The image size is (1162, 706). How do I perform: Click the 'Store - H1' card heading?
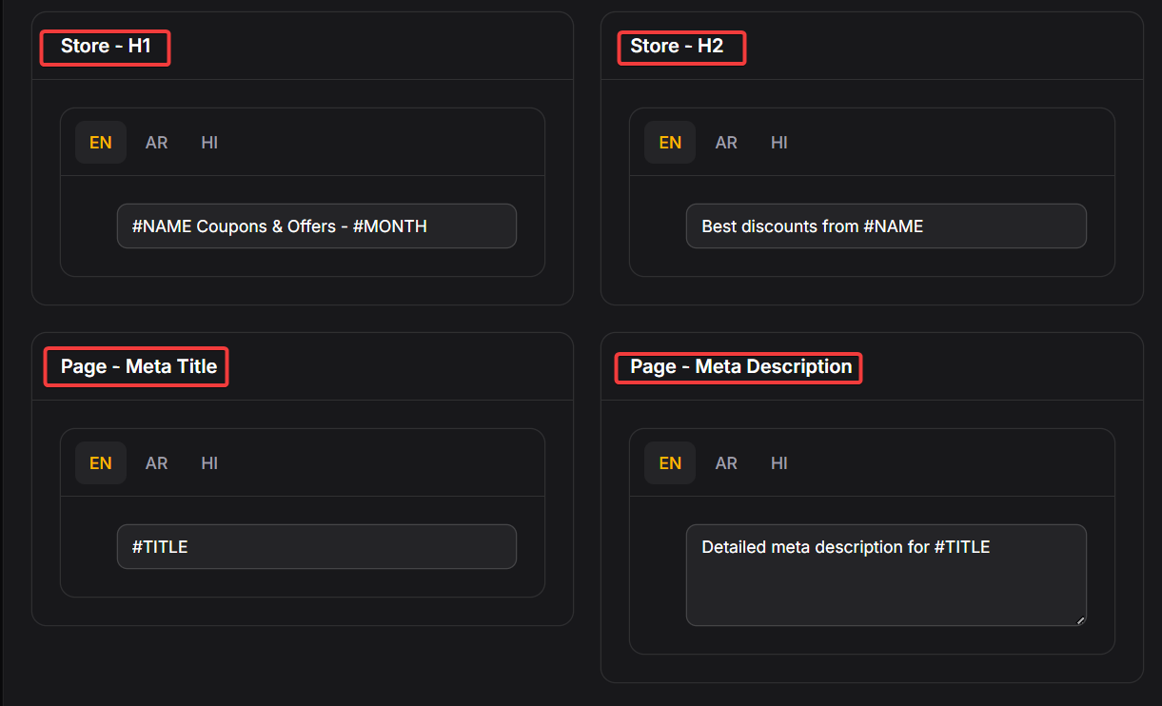pos(106,47)
